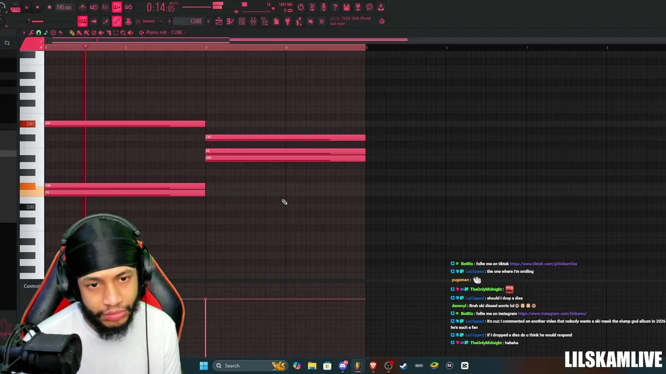This screenshot has width=666, height=374.
Task: Open the snap magnet options
Action: pyautogui.click(x=39, y=32)
